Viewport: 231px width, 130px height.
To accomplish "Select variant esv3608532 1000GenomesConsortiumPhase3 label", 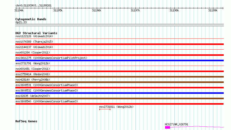I will click(x=47, y=90).
